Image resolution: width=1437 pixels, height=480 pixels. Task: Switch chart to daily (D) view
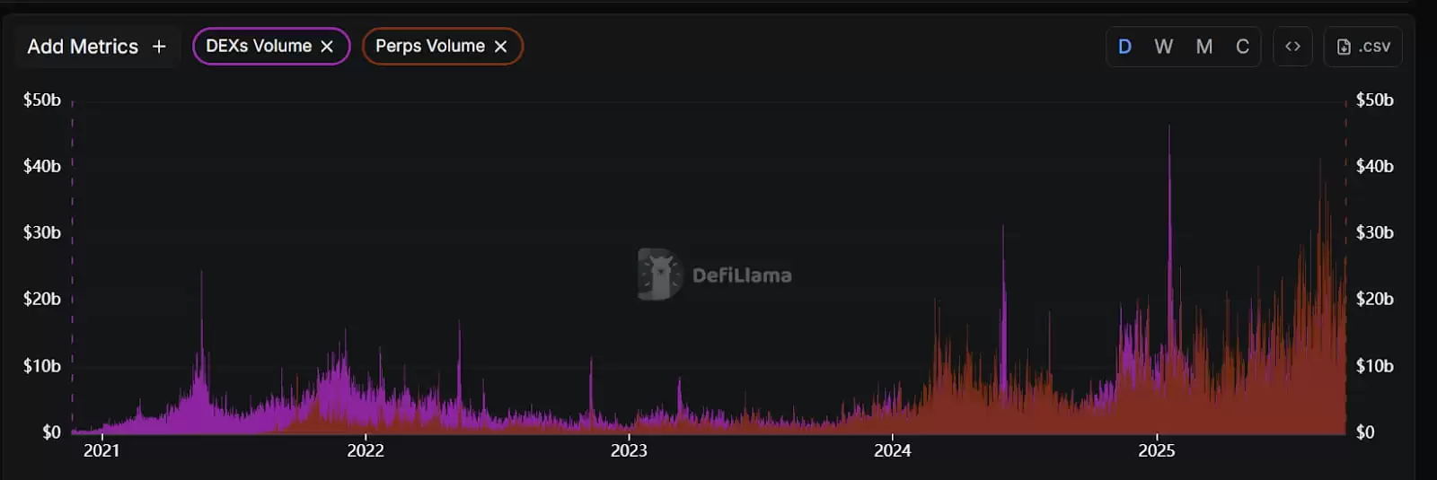pyautogui.click(x=1124, y=47)
